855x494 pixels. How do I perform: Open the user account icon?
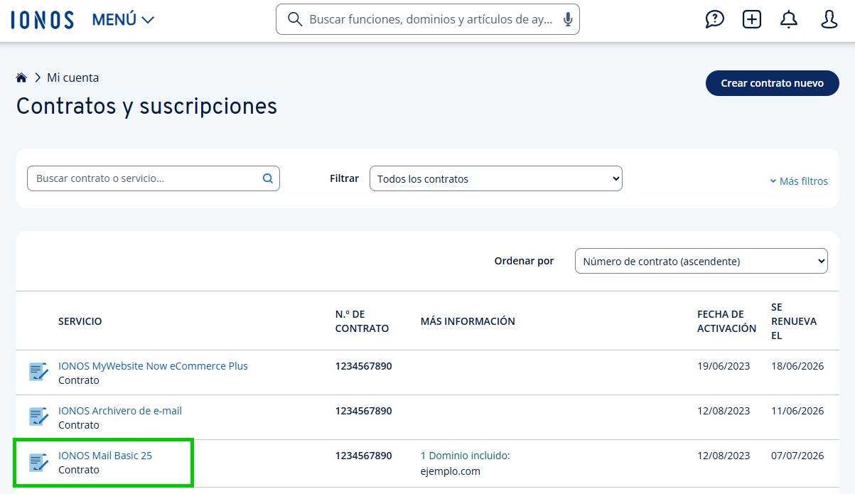(x=829, y=19)
